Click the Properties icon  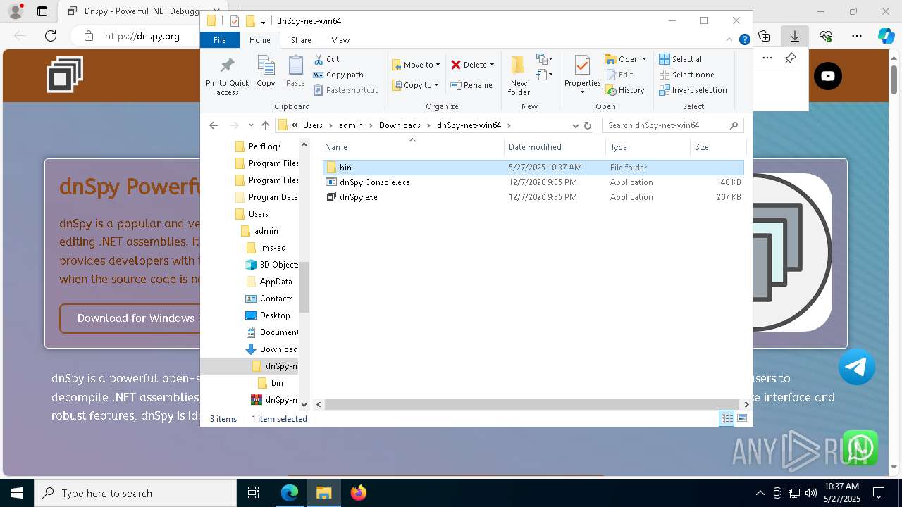[x=582, y=67]
